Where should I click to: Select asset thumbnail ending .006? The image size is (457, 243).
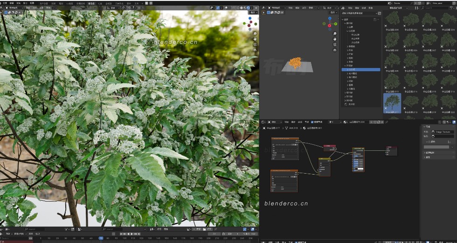click(411, 41)
